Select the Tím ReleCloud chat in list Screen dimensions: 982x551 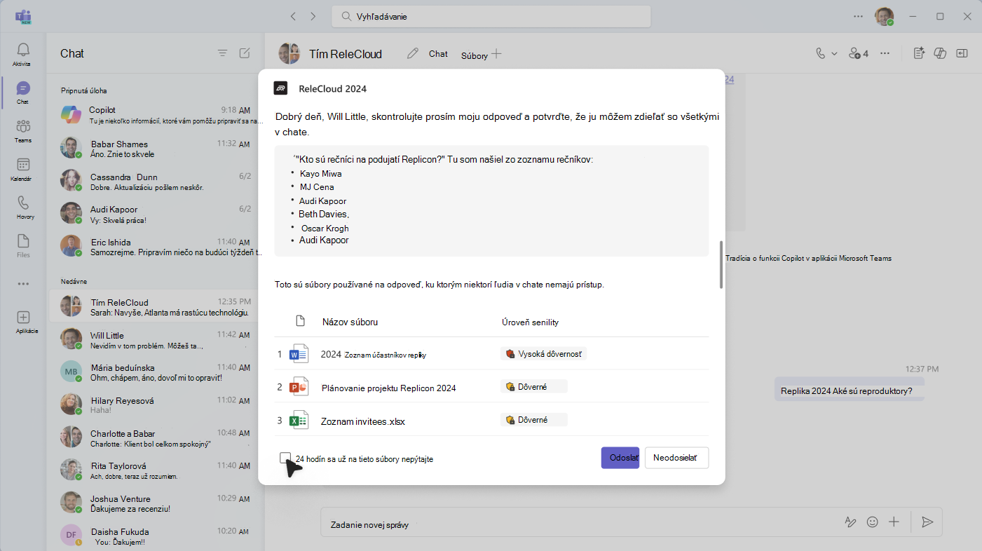156,307
